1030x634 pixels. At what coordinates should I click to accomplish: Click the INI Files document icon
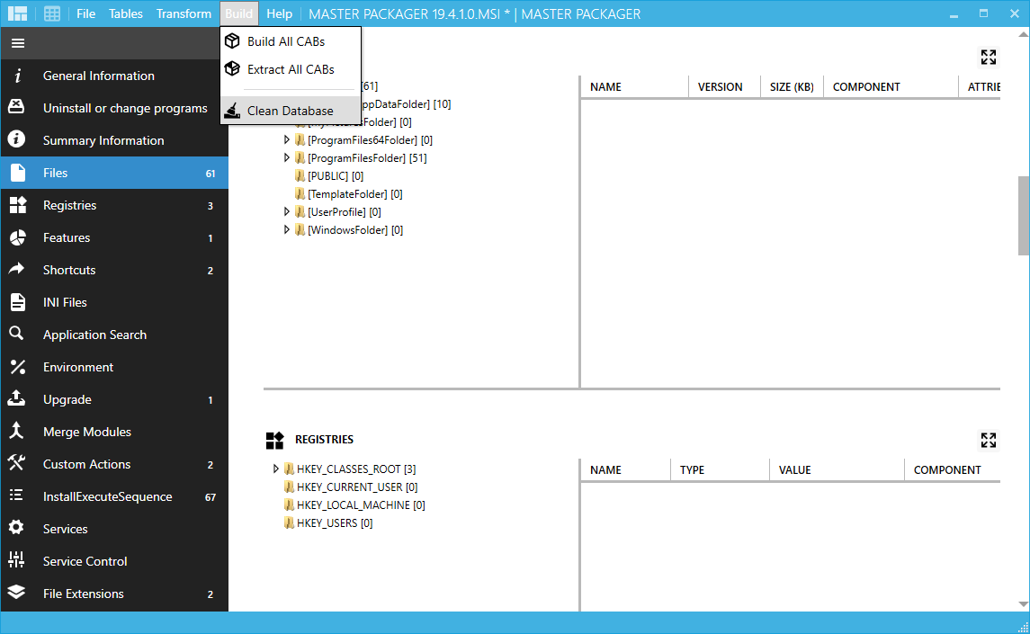coord(18,302)
